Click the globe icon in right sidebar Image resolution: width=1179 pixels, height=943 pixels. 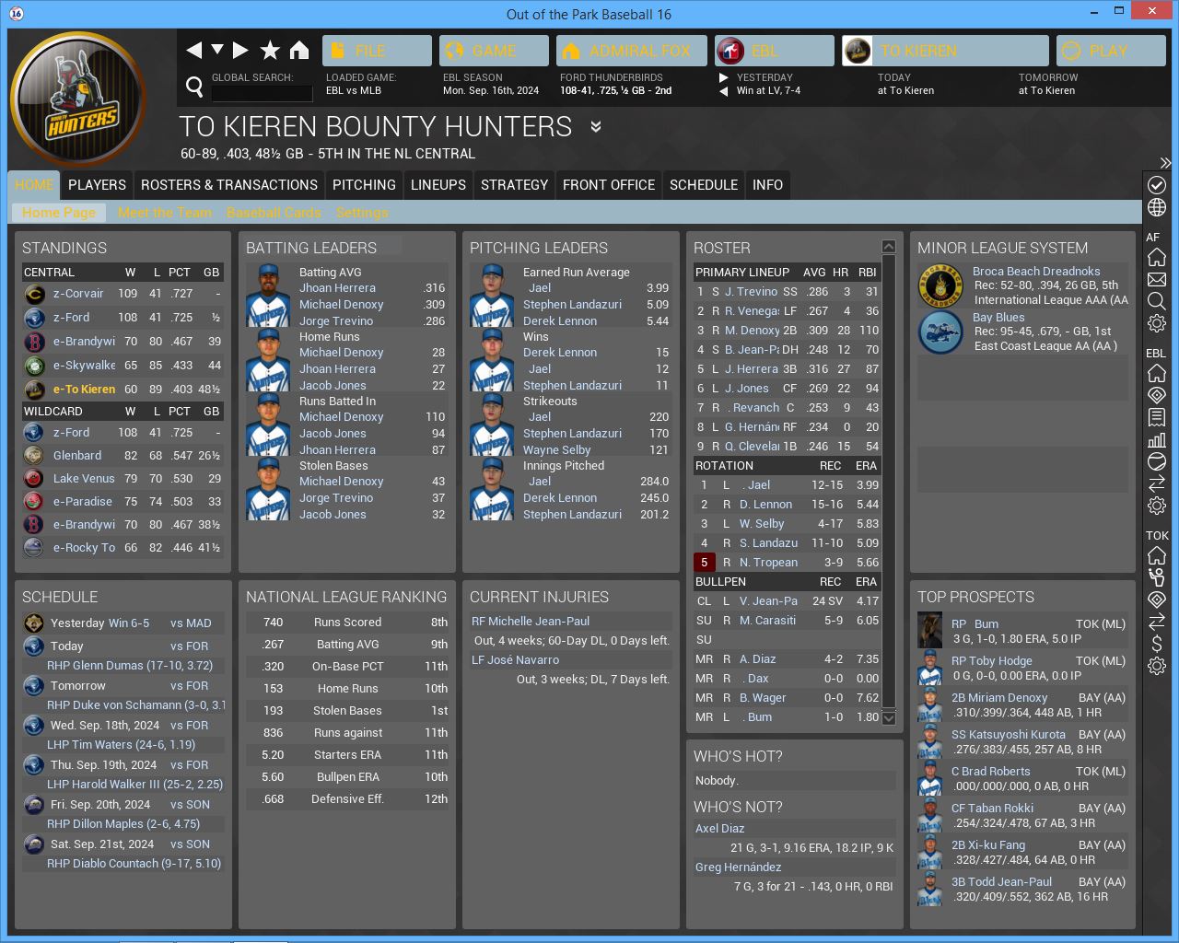coord(1157,207)
